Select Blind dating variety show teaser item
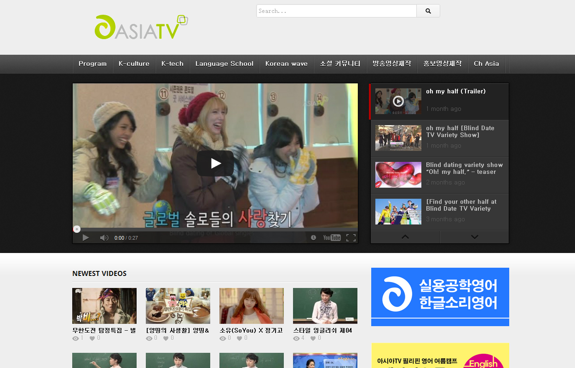The width and height of the screenshot is (575, 368). click(439, 175)
